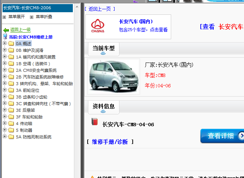Click wifi-style indicator under 资料信息

(x=103, y=111)
